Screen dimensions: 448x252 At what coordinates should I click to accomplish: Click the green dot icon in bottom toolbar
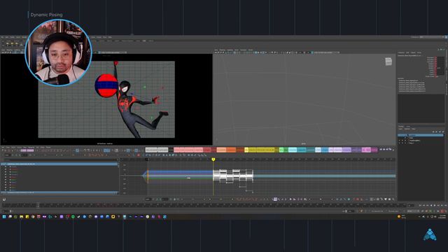click(x=349, y=199)
